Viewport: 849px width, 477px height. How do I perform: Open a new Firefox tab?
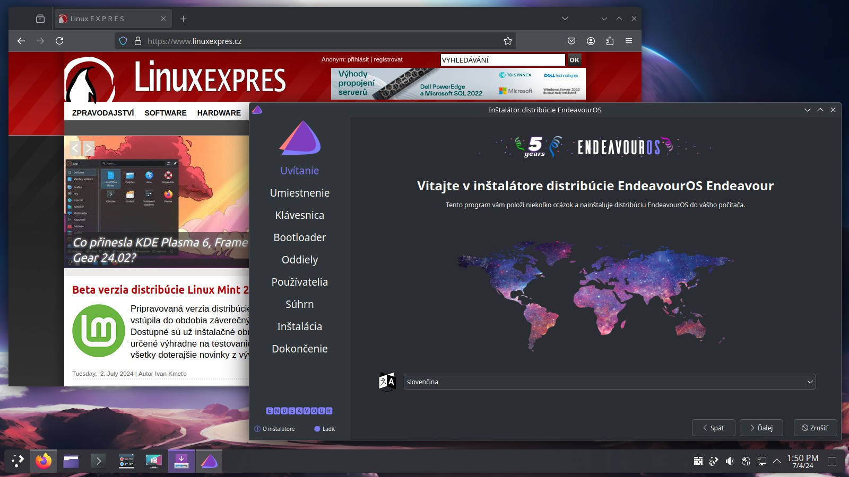click(x=183, y=19)
